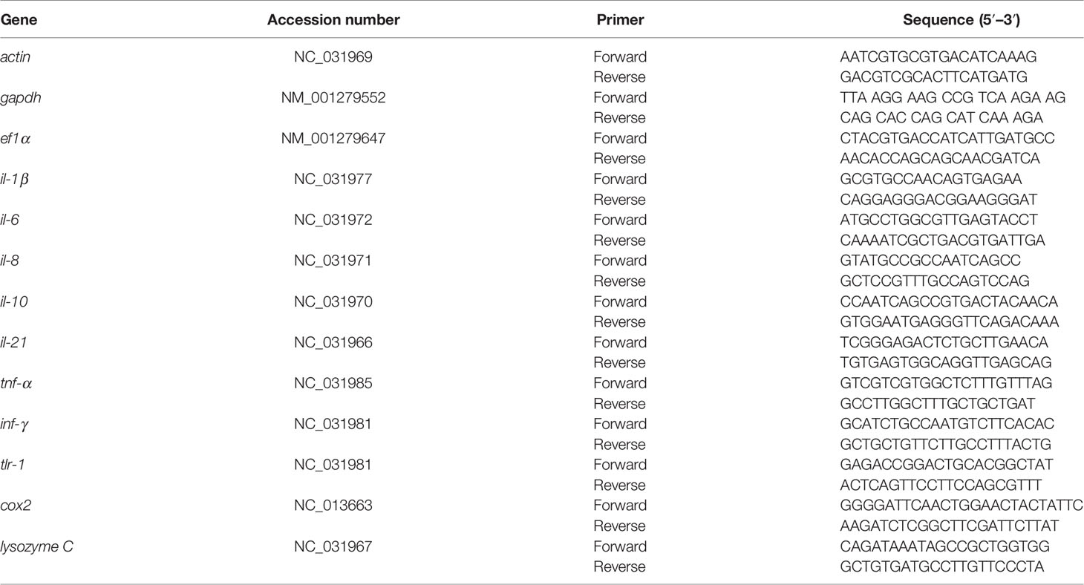1084x585 pixels.
Task: Click the actin gene name
Action: point(16,56)
